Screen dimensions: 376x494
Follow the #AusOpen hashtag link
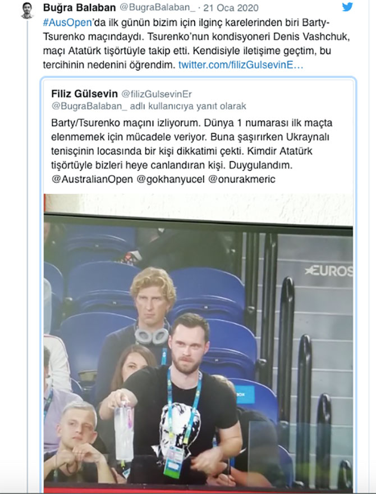(67, 22)
